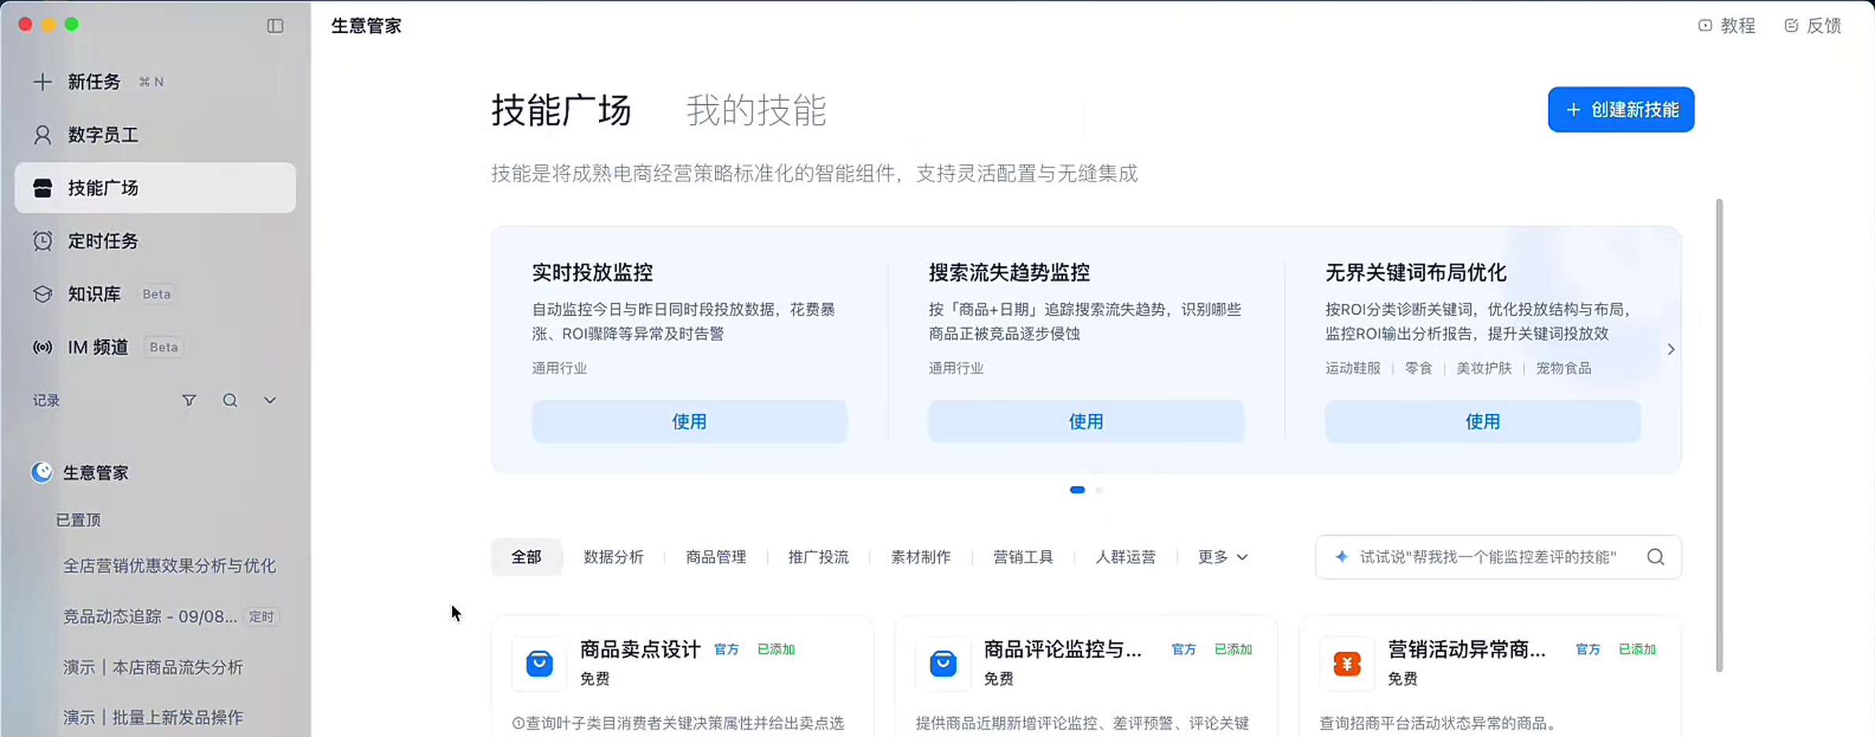Open 定时任务 clock icon

(x=43, y=241)
